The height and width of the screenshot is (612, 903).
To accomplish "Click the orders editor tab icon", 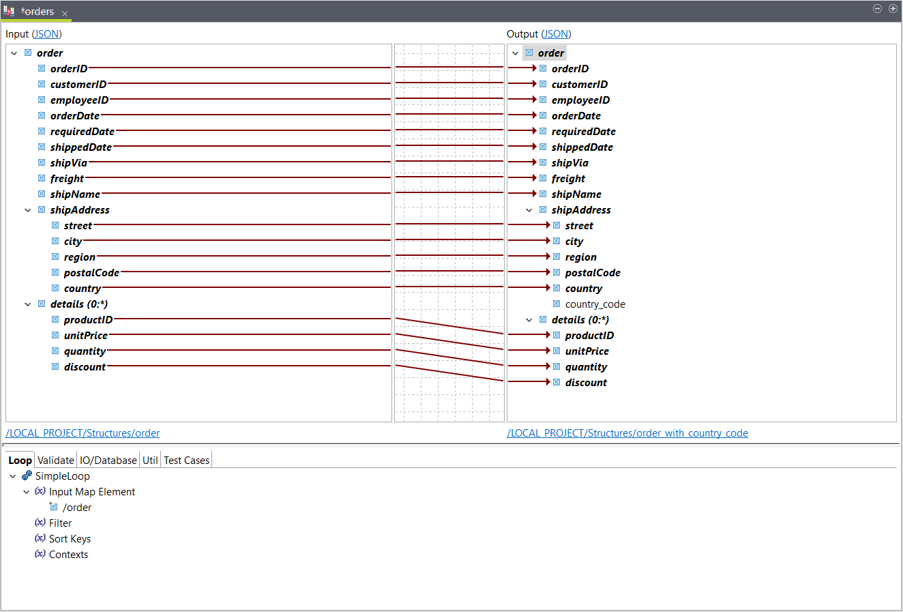I will (x=9, y=11).
